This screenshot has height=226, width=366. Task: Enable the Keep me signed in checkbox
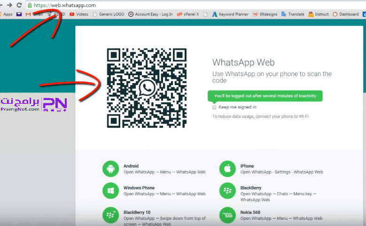214,107
